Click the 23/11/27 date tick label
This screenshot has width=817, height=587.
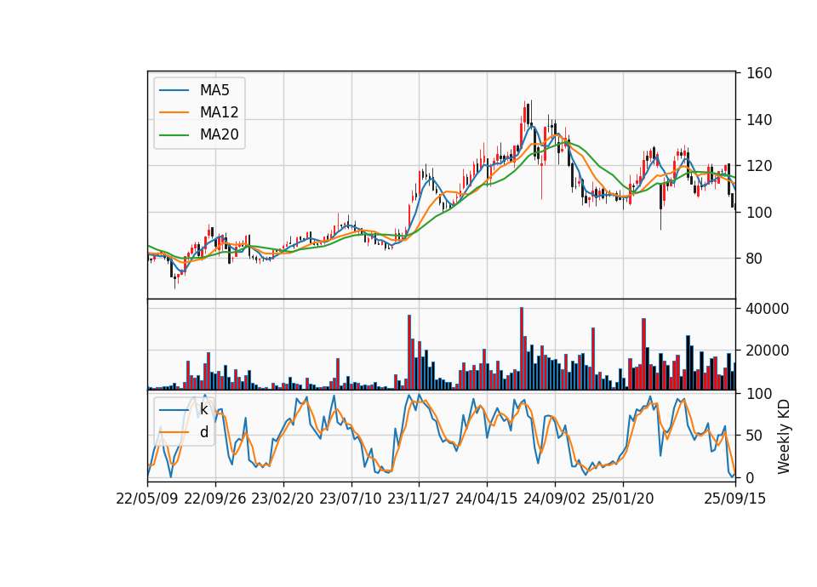point(419,499)
